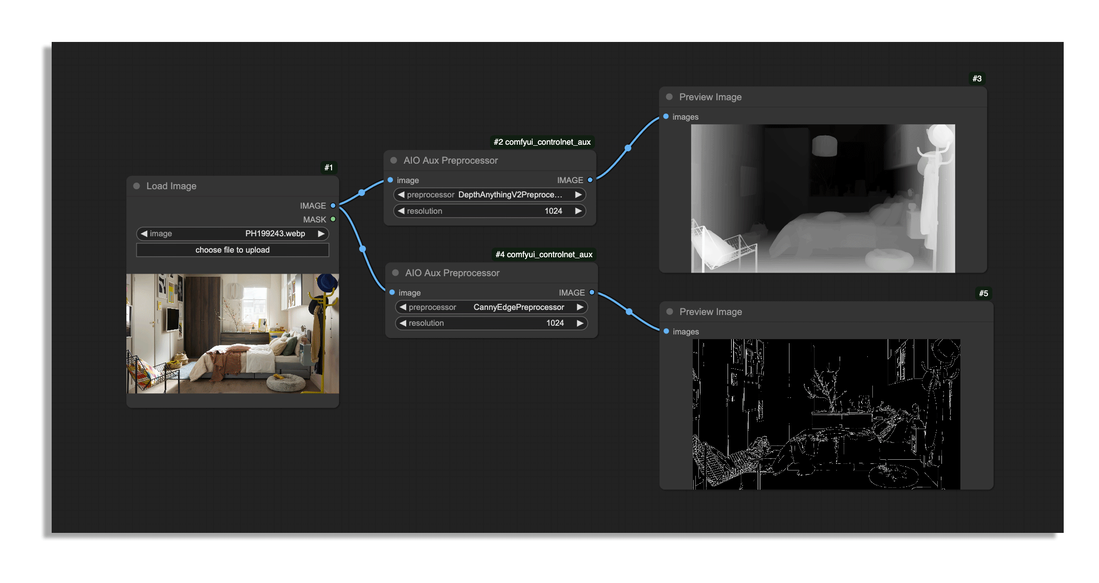Image resolution: width=1099 pixels, height=583 pixels.
Task: Click the image input socket of the DepthAnything node
Action: point(390,180)
